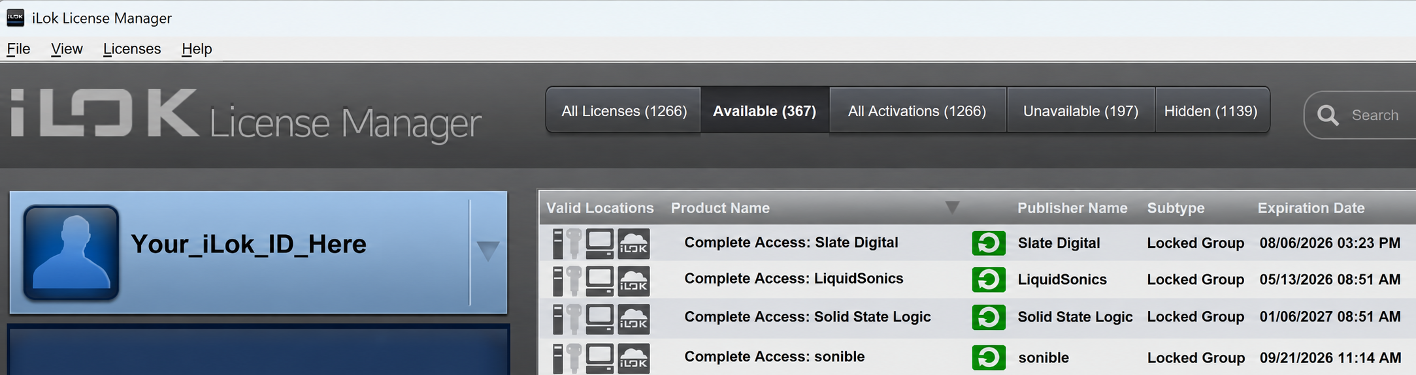Click expiration 01/06/2027 08:51 AM
1416x375 pixels.
1330,317
